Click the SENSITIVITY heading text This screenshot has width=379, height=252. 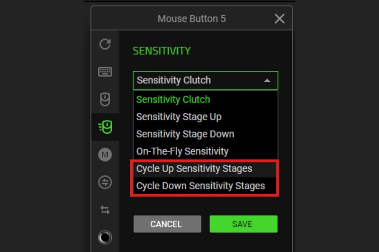(x=162, y=51)
